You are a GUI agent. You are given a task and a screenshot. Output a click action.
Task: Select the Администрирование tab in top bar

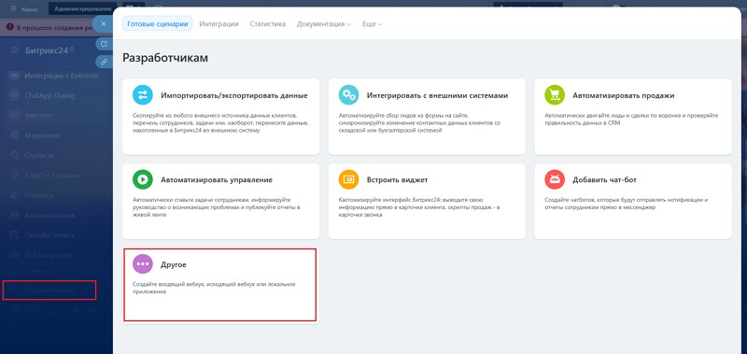83,8
